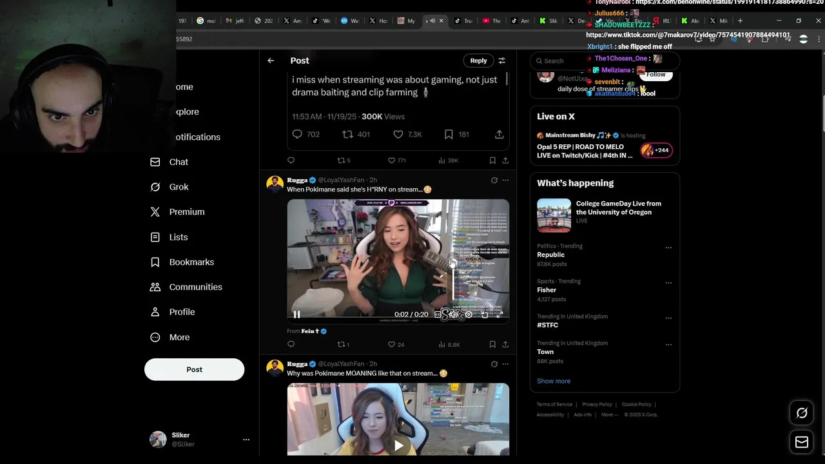Open Terms of Service footer link
This screenshot has width=825, height=464.
point(554,405)
